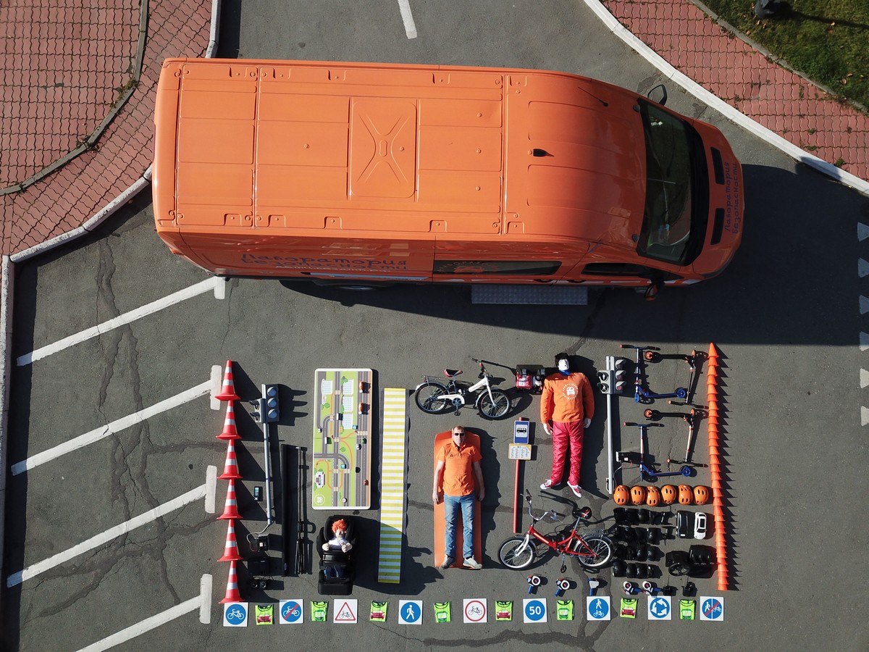Select the yellow striped crosswalk mat
This screenshot has width=869, height=652.
[392, 484]
